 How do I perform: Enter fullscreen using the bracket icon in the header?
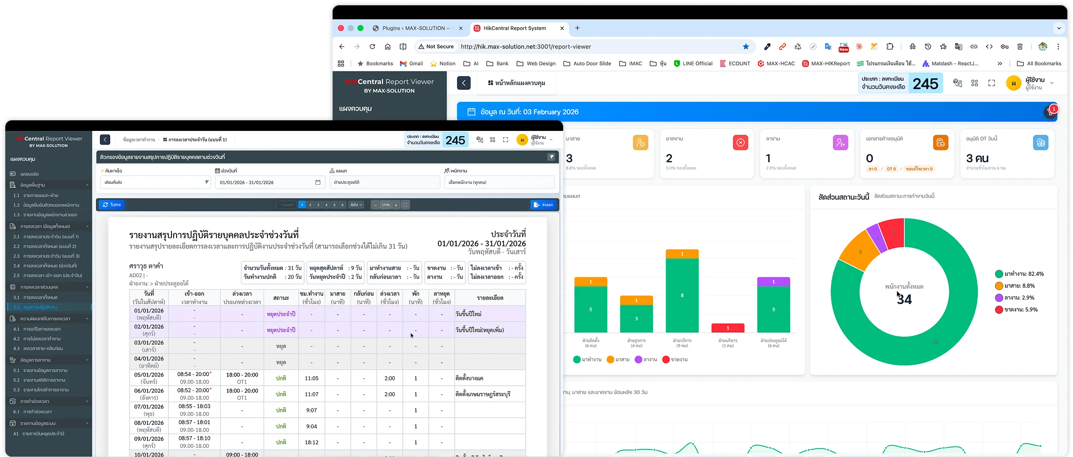point(505,140)
